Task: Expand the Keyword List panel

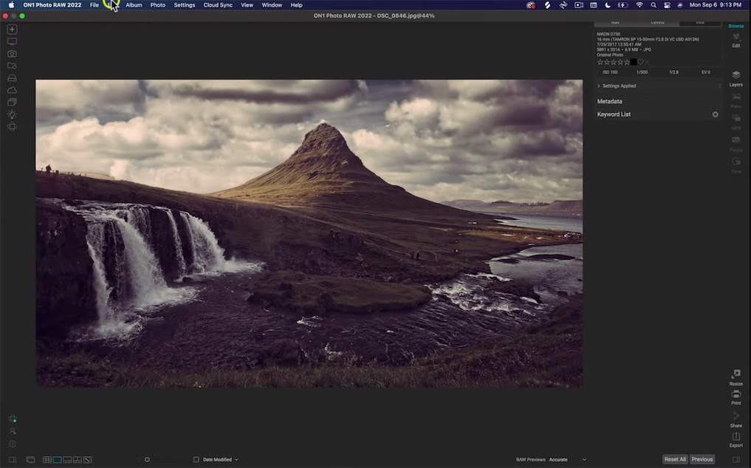Action: pyautogui.click(x=614, y=114)
